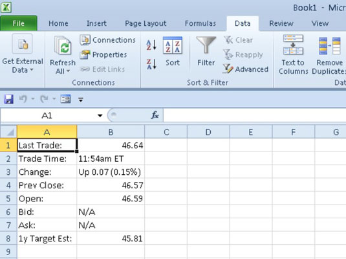Select the N/A cell next to Ask

point(111,225)
